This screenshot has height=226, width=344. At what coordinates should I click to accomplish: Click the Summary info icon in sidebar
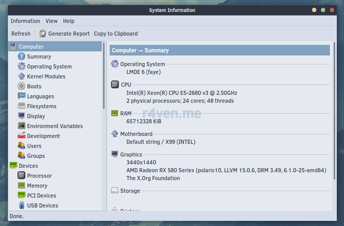22,56
